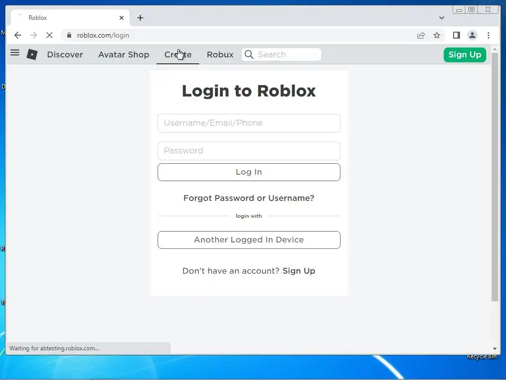Open the Create navigation link
The image size is (506, 380).
178,54
